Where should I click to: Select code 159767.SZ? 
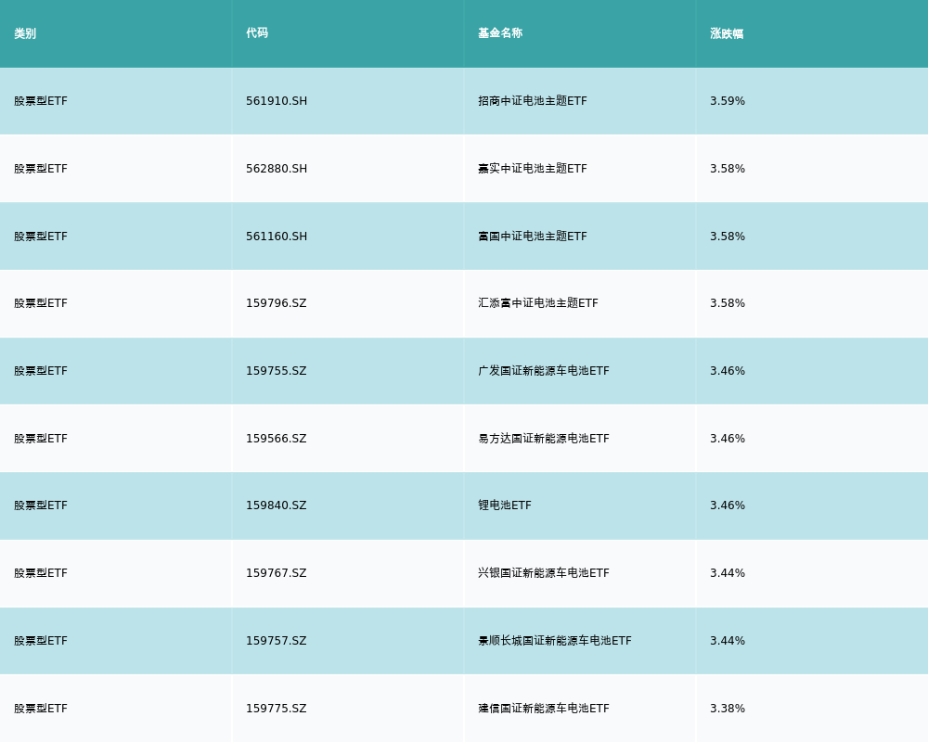[x=277, y=573]
